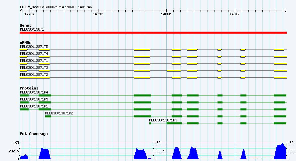
Task: Click the Genes track heading
Action: [26, 25]
